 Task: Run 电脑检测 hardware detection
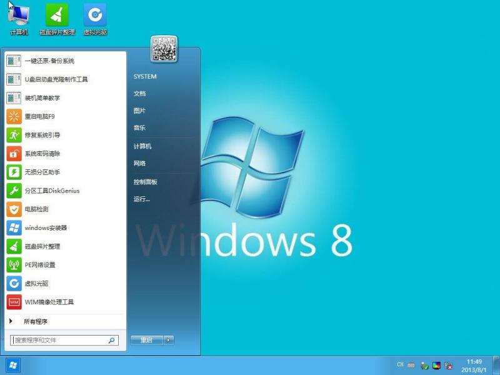click(40, 209)
